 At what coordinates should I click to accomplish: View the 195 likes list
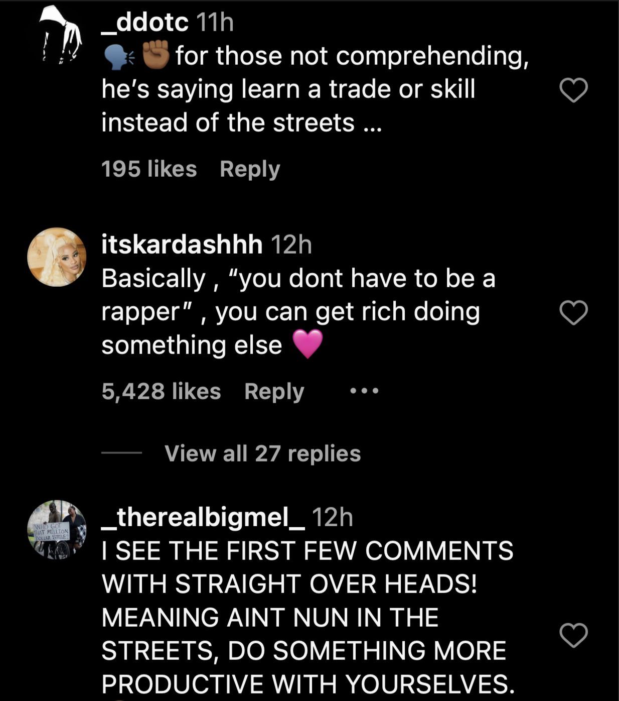(x=149, y=169)
